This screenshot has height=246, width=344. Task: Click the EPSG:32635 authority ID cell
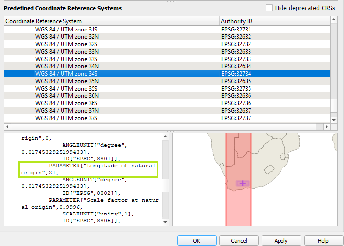236,81
